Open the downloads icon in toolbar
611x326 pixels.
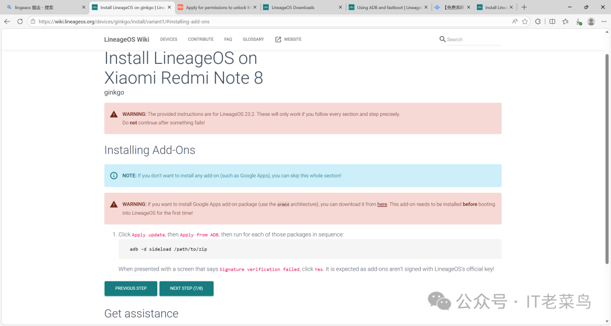[578, 21]
